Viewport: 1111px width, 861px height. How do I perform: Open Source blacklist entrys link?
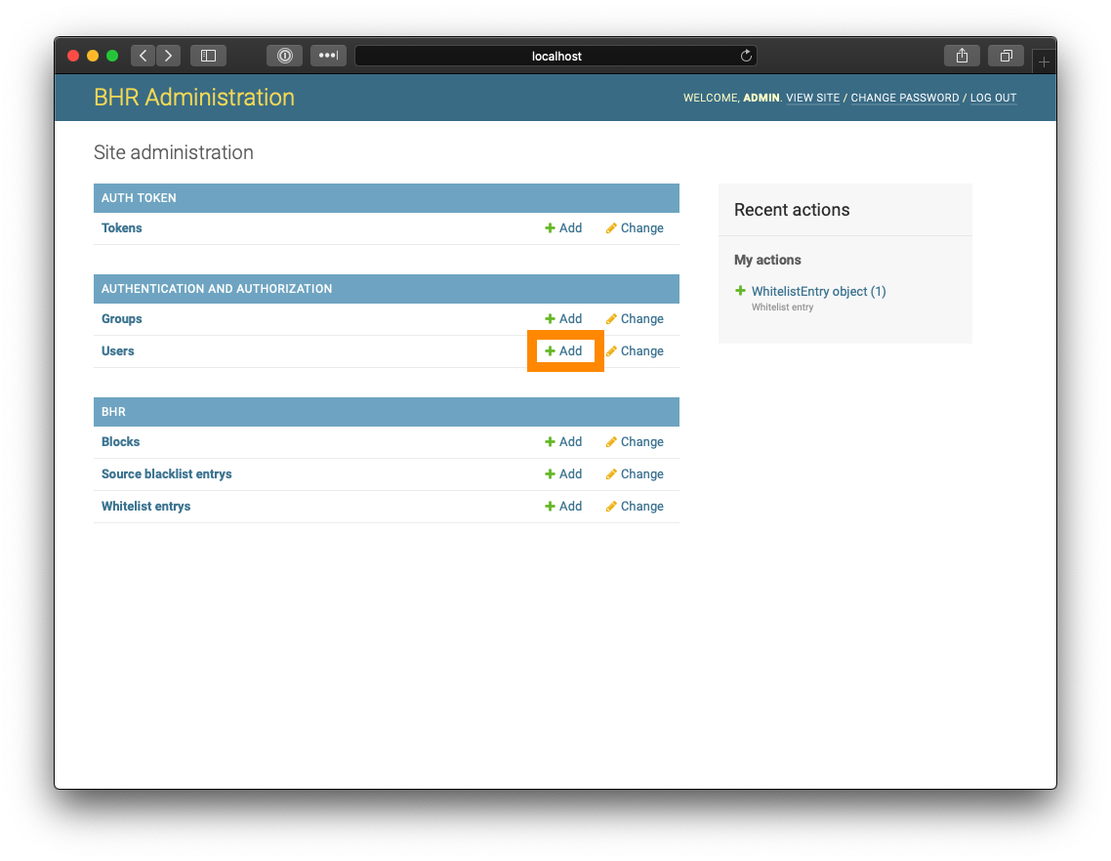[x=167, y=474]
